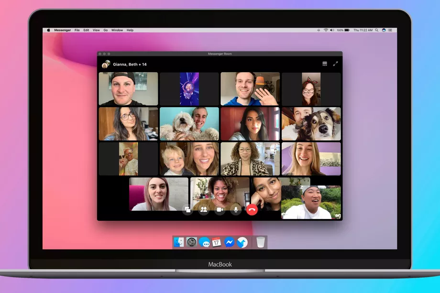Select video tile of woman in leopard print
This screenshot has height=293, width=440.
[x=250, y=159]
